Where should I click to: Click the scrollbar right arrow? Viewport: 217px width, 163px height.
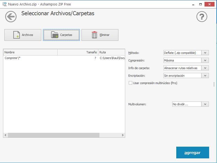click(122, 135)
